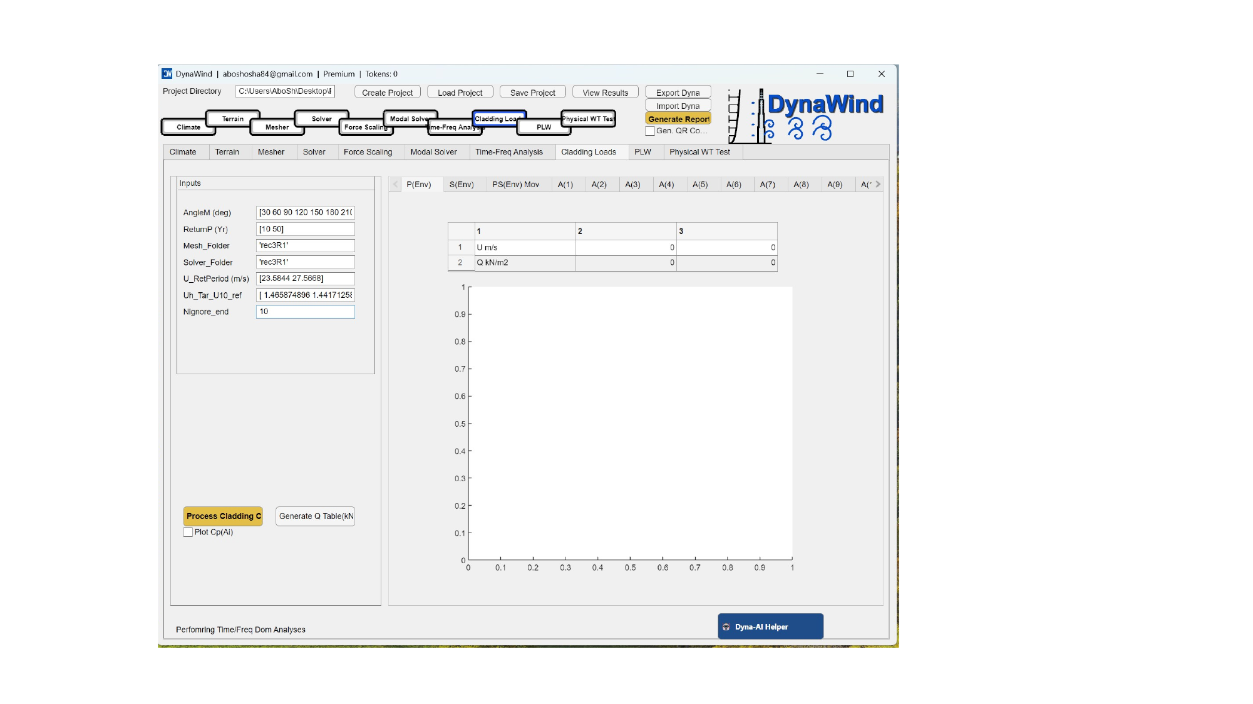Click the Nignore_end input field
The height and width of the screenshot is (704, 1253).
pyautogui.click(x=305, y=312)
